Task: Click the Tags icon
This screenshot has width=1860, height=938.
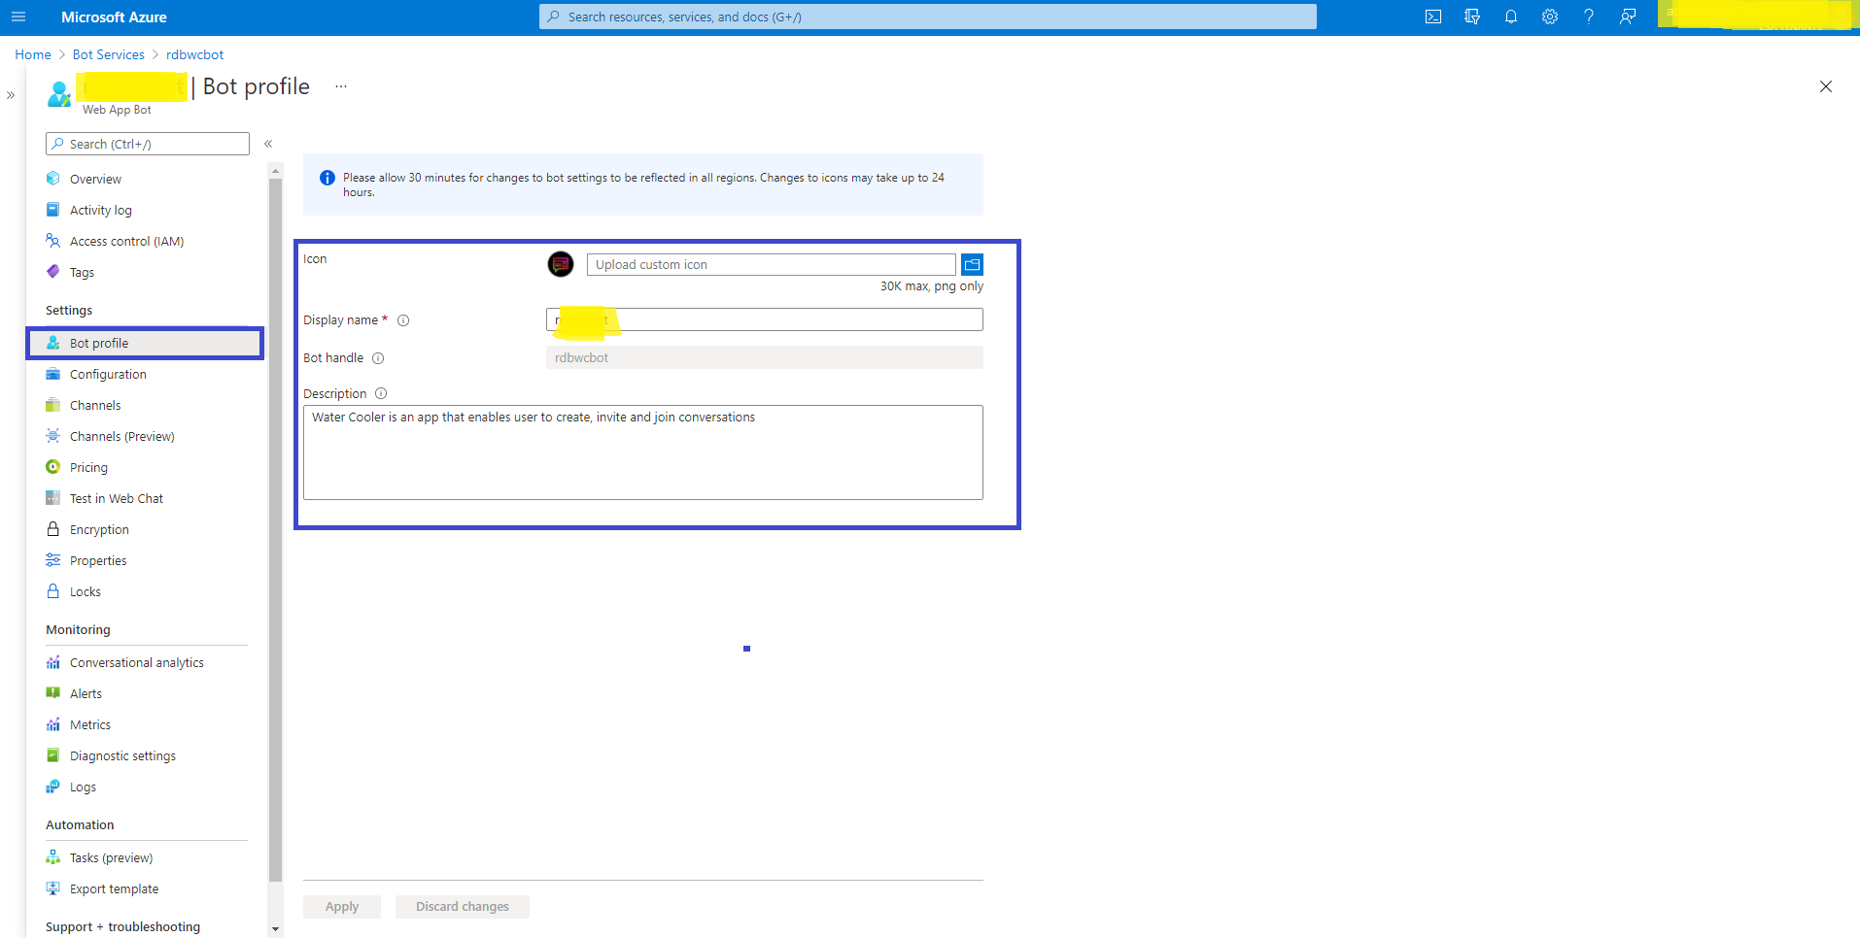Action: (x=53, y=272)
